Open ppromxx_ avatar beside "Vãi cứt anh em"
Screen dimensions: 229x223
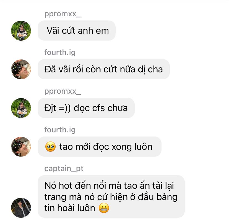tap(21, 31)
